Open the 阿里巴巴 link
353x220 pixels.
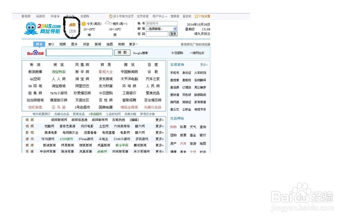point(82,86)
